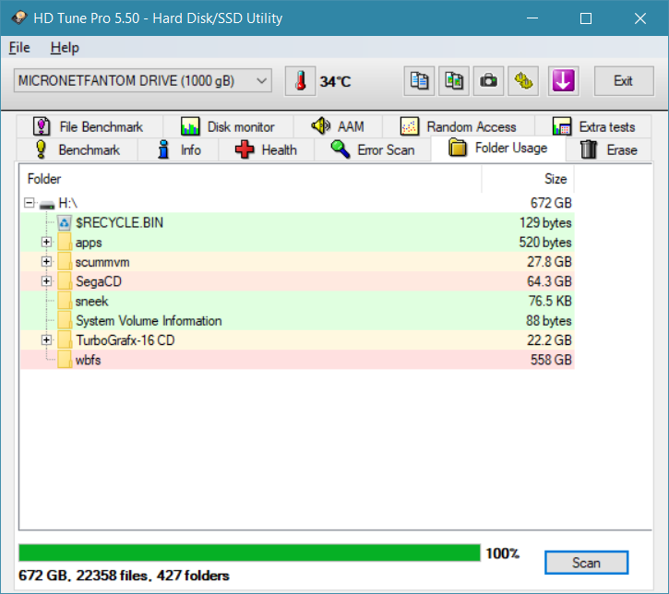Sort by the Folder column header
Screen dimensions: 669x594
coord(250,179)
